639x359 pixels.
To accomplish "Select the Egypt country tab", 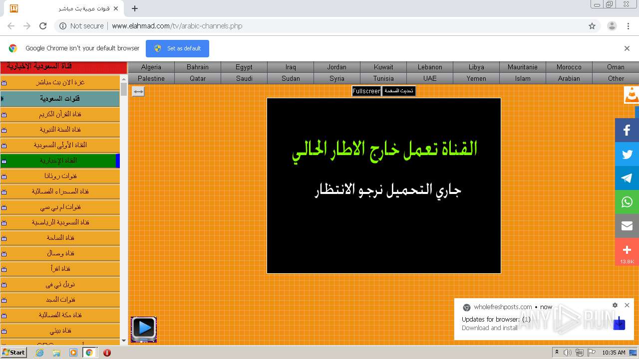I will 244,67.
